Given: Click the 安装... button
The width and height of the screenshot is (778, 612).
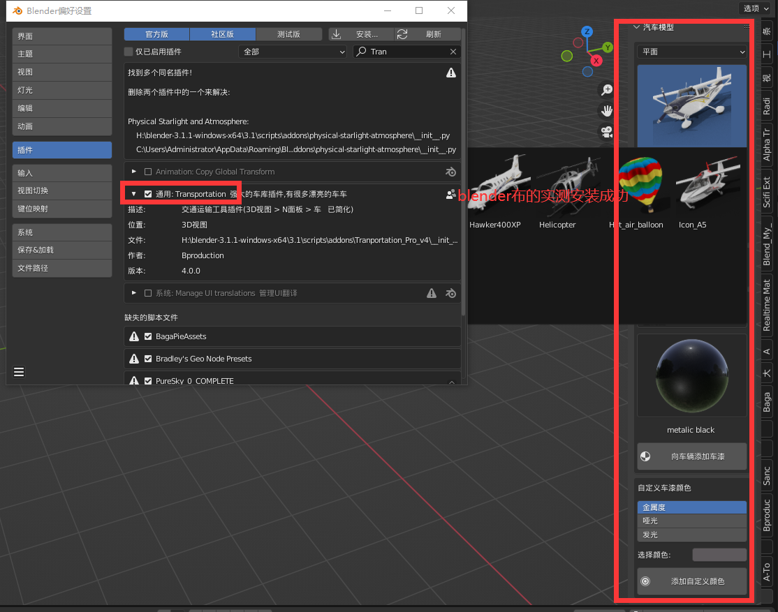Looking at the screenshot, I should [361, 34].
